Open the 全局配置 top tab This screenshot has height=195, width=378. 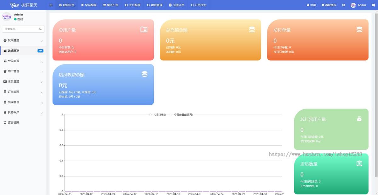(x=89, y=5)
